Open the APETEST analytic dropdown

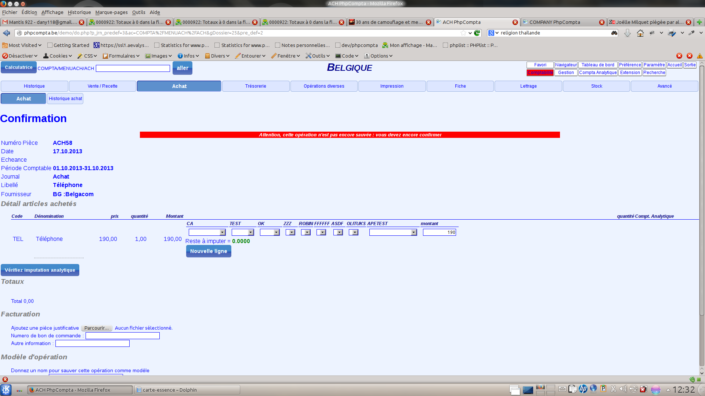[393, 232]
